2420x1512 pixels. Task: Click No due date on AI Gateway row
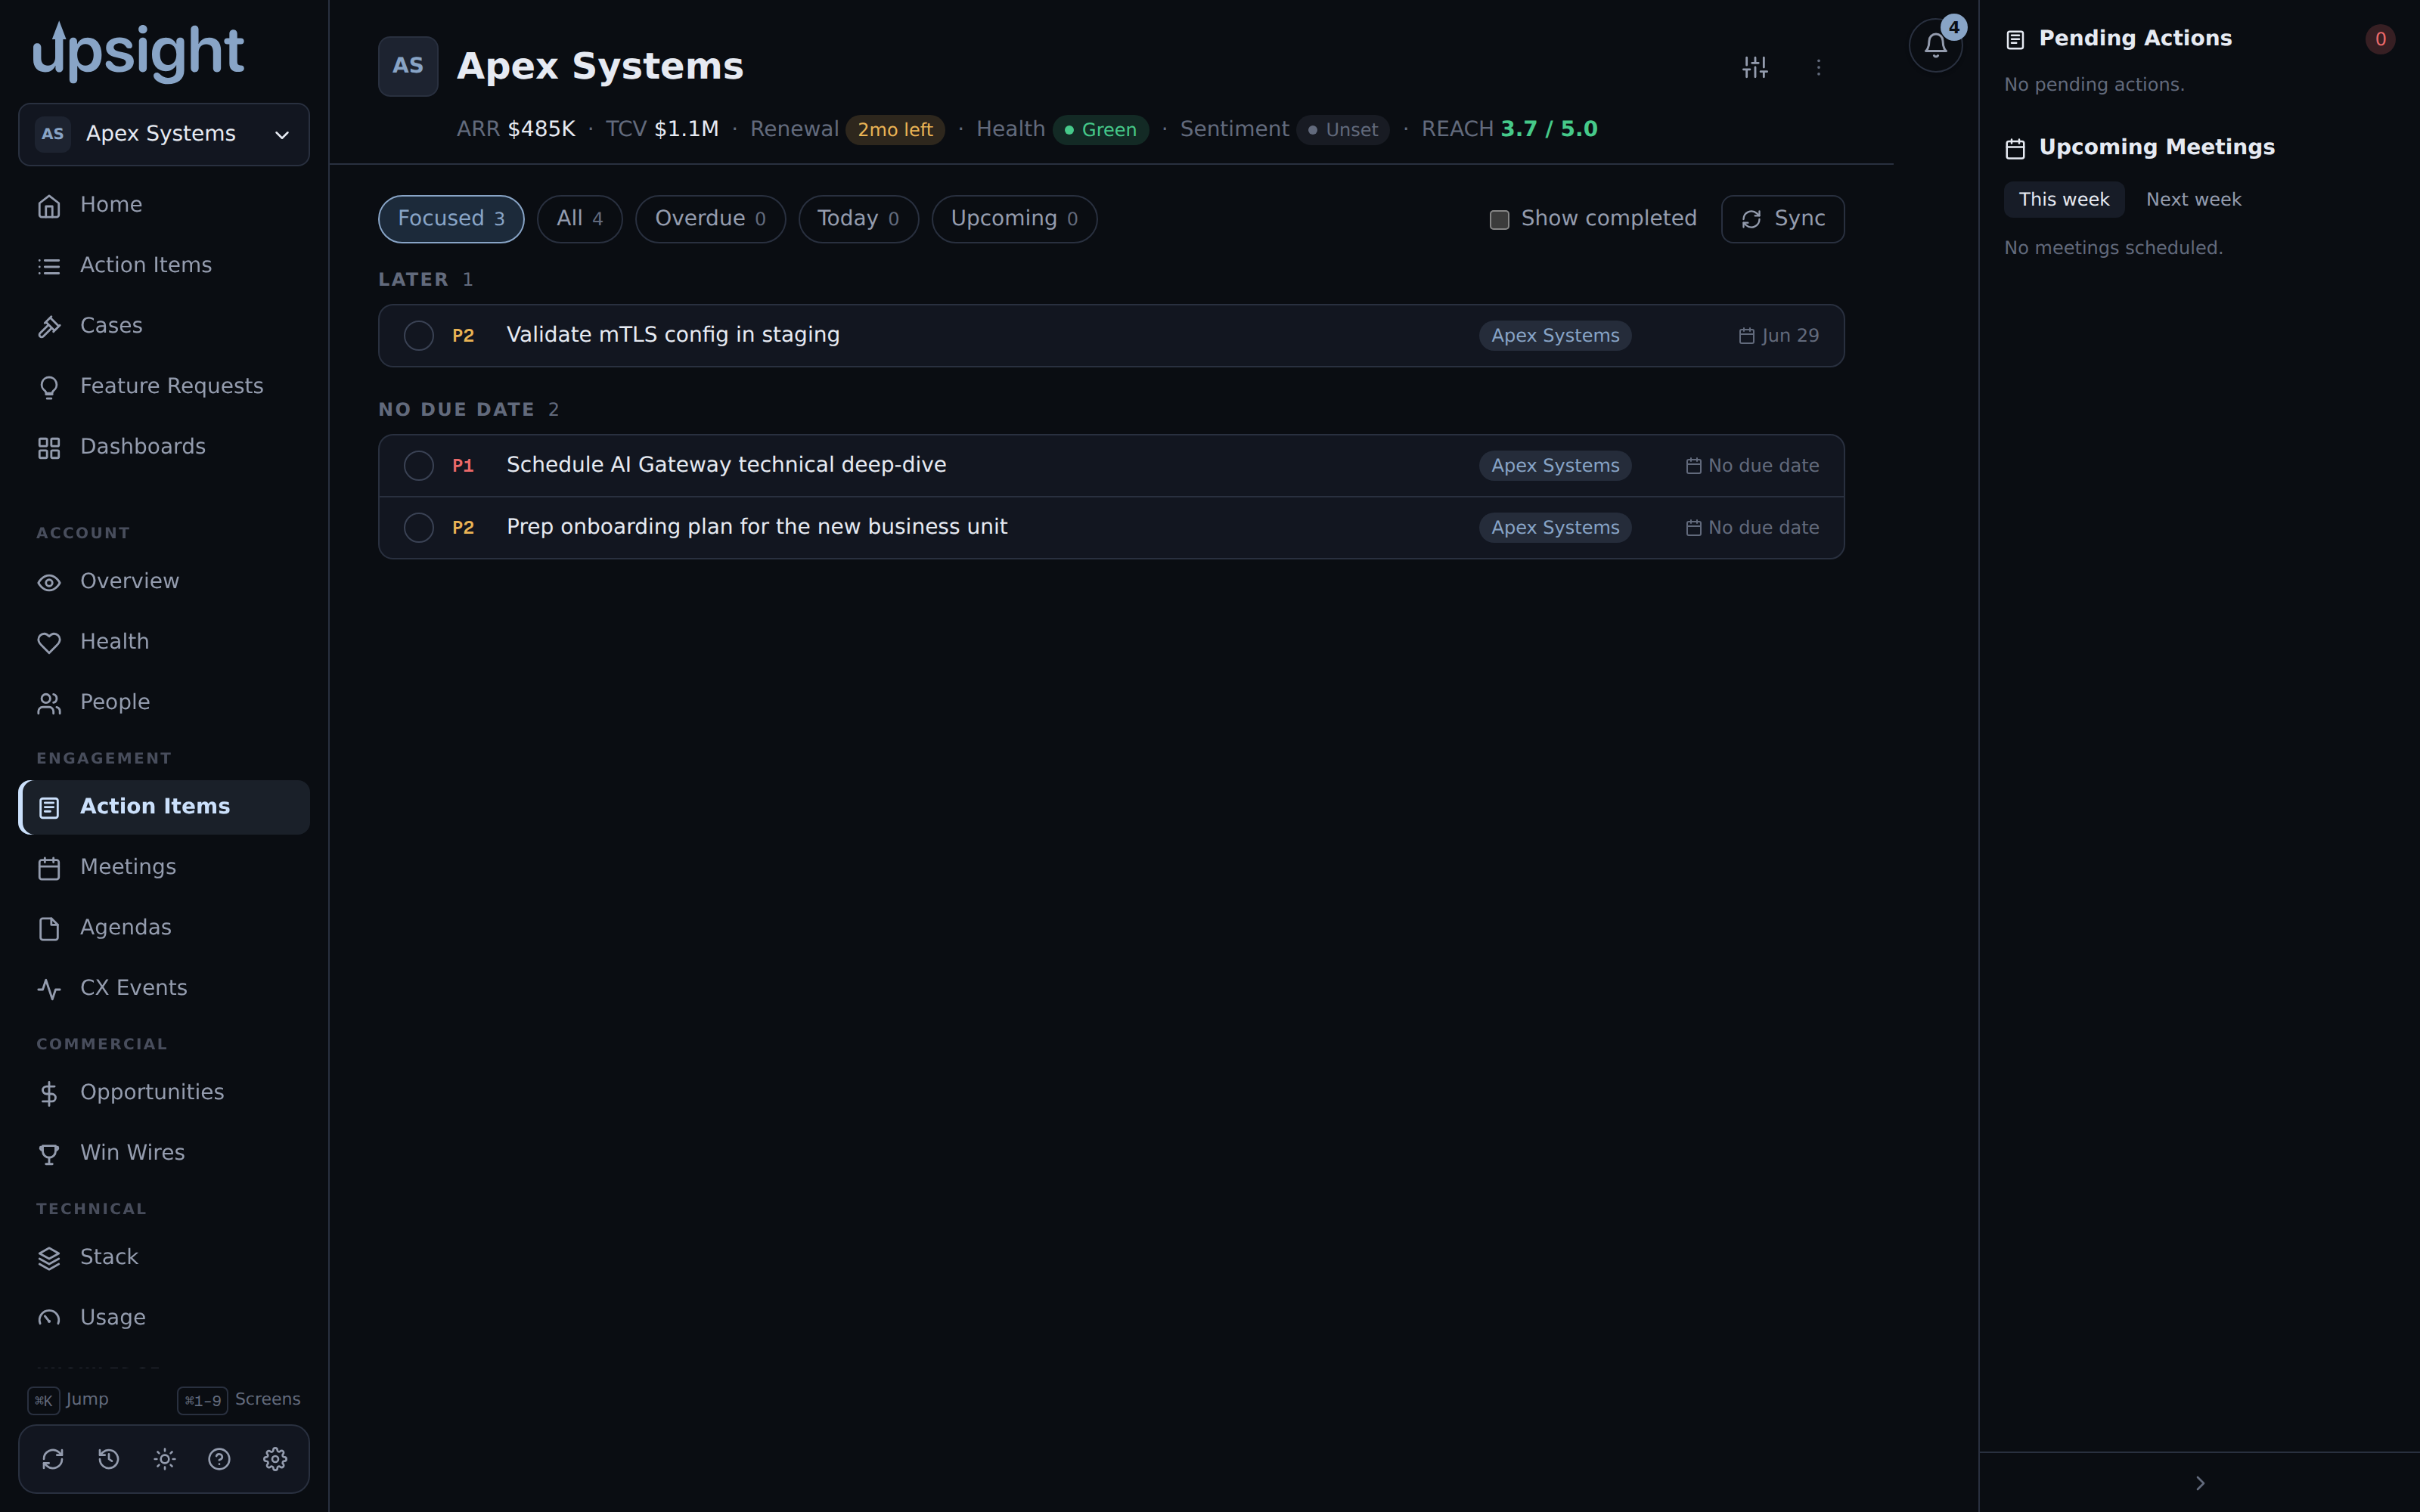coord(1752,466)
